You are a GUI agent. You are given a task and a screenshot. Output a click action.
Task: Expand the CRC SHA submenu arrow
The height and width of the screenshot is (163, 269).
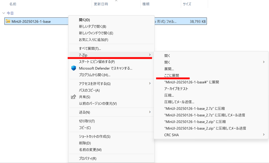(264, 135)
